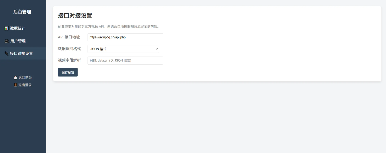Open the 用户管理 menu item
This screenshot has height=153, width=386.
click(23, 41)
